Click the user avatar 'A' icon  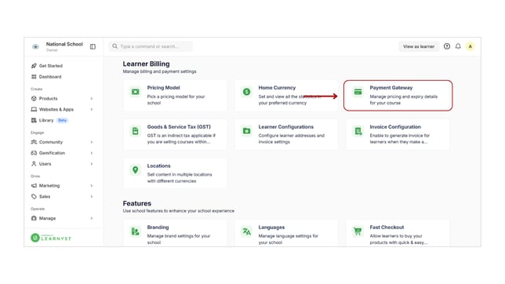[470, 46]
